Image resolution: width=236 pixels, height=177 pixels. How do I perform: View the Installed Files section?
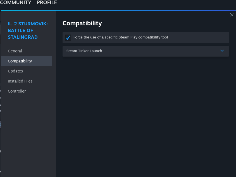pyautogui.click(x=20, y=81)
